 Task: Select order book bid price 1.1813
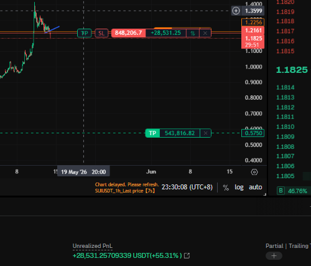pos(285,97)
